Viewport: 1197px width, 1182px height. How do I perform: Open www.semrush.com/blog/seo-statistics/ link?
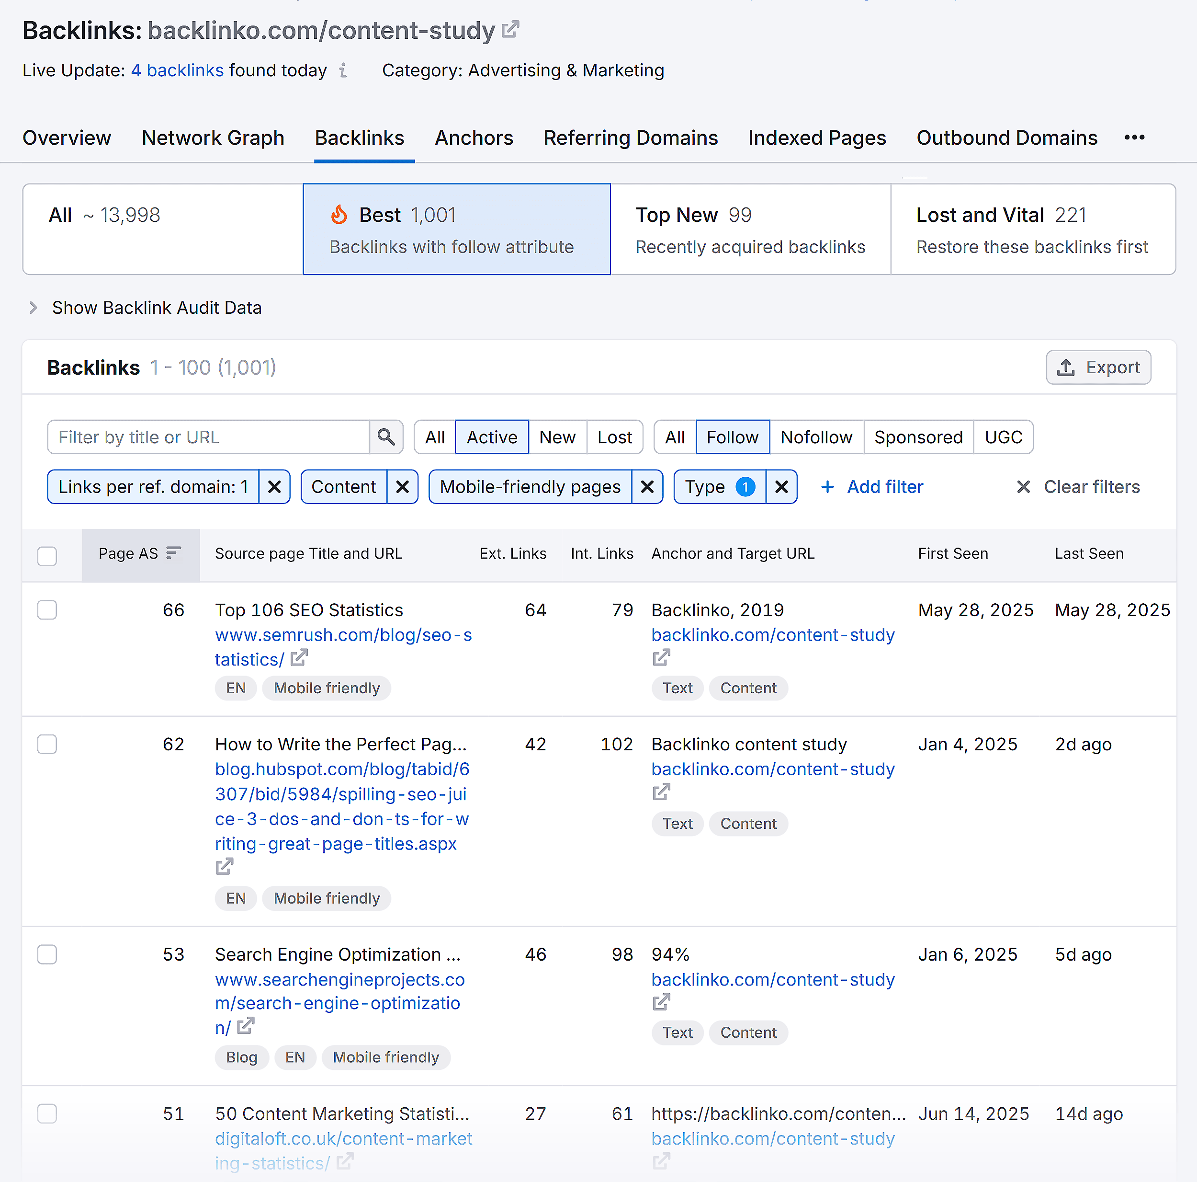[343, 647]
